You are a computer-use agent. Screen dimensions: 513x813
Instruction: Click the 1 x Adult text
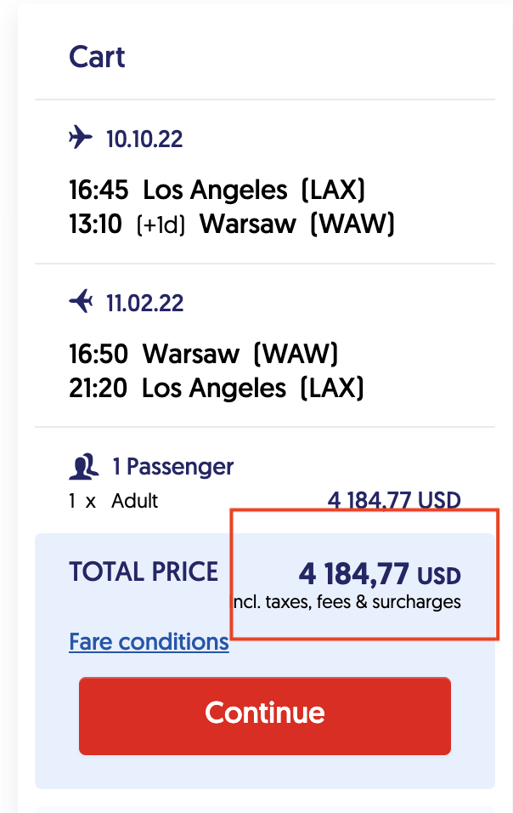coord(114,501)
